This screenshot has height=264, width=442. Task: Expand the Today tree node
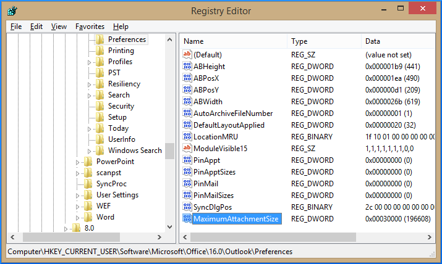pos(89,129)
